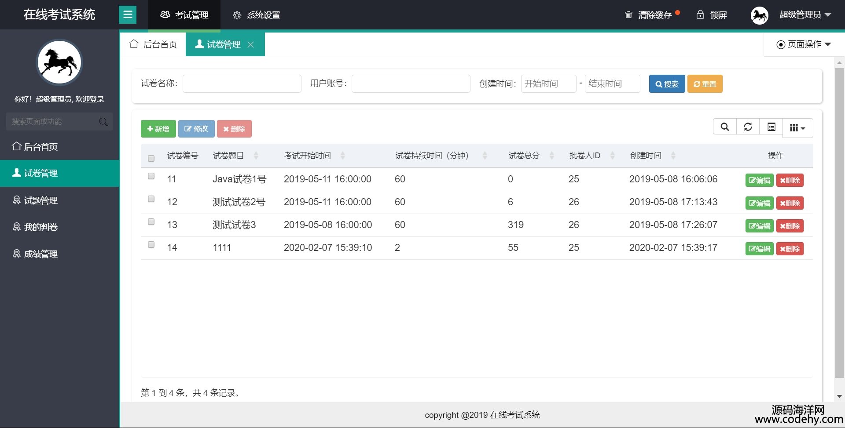Click the 用户账号 input field
This screenshot has width=845, height=428.
(411, 83)
